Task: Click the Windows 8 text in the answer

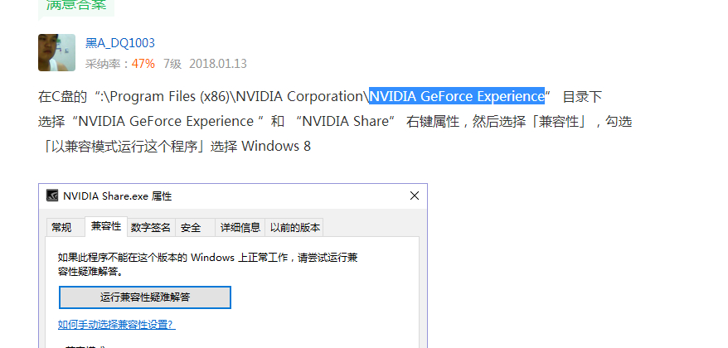Action: coord(276,146)
